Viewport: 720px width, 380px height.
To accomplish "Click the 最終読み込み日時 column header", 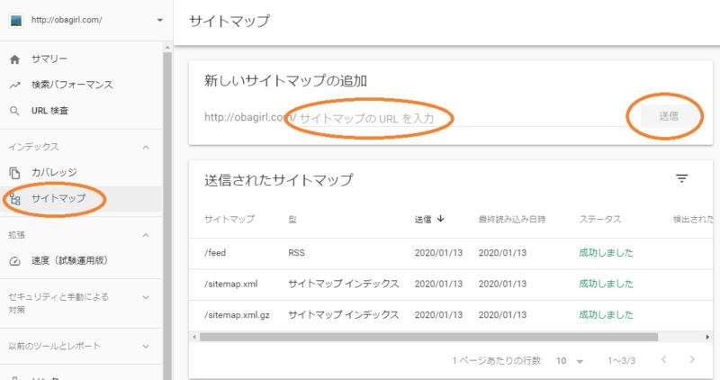I will click(512, 219).
